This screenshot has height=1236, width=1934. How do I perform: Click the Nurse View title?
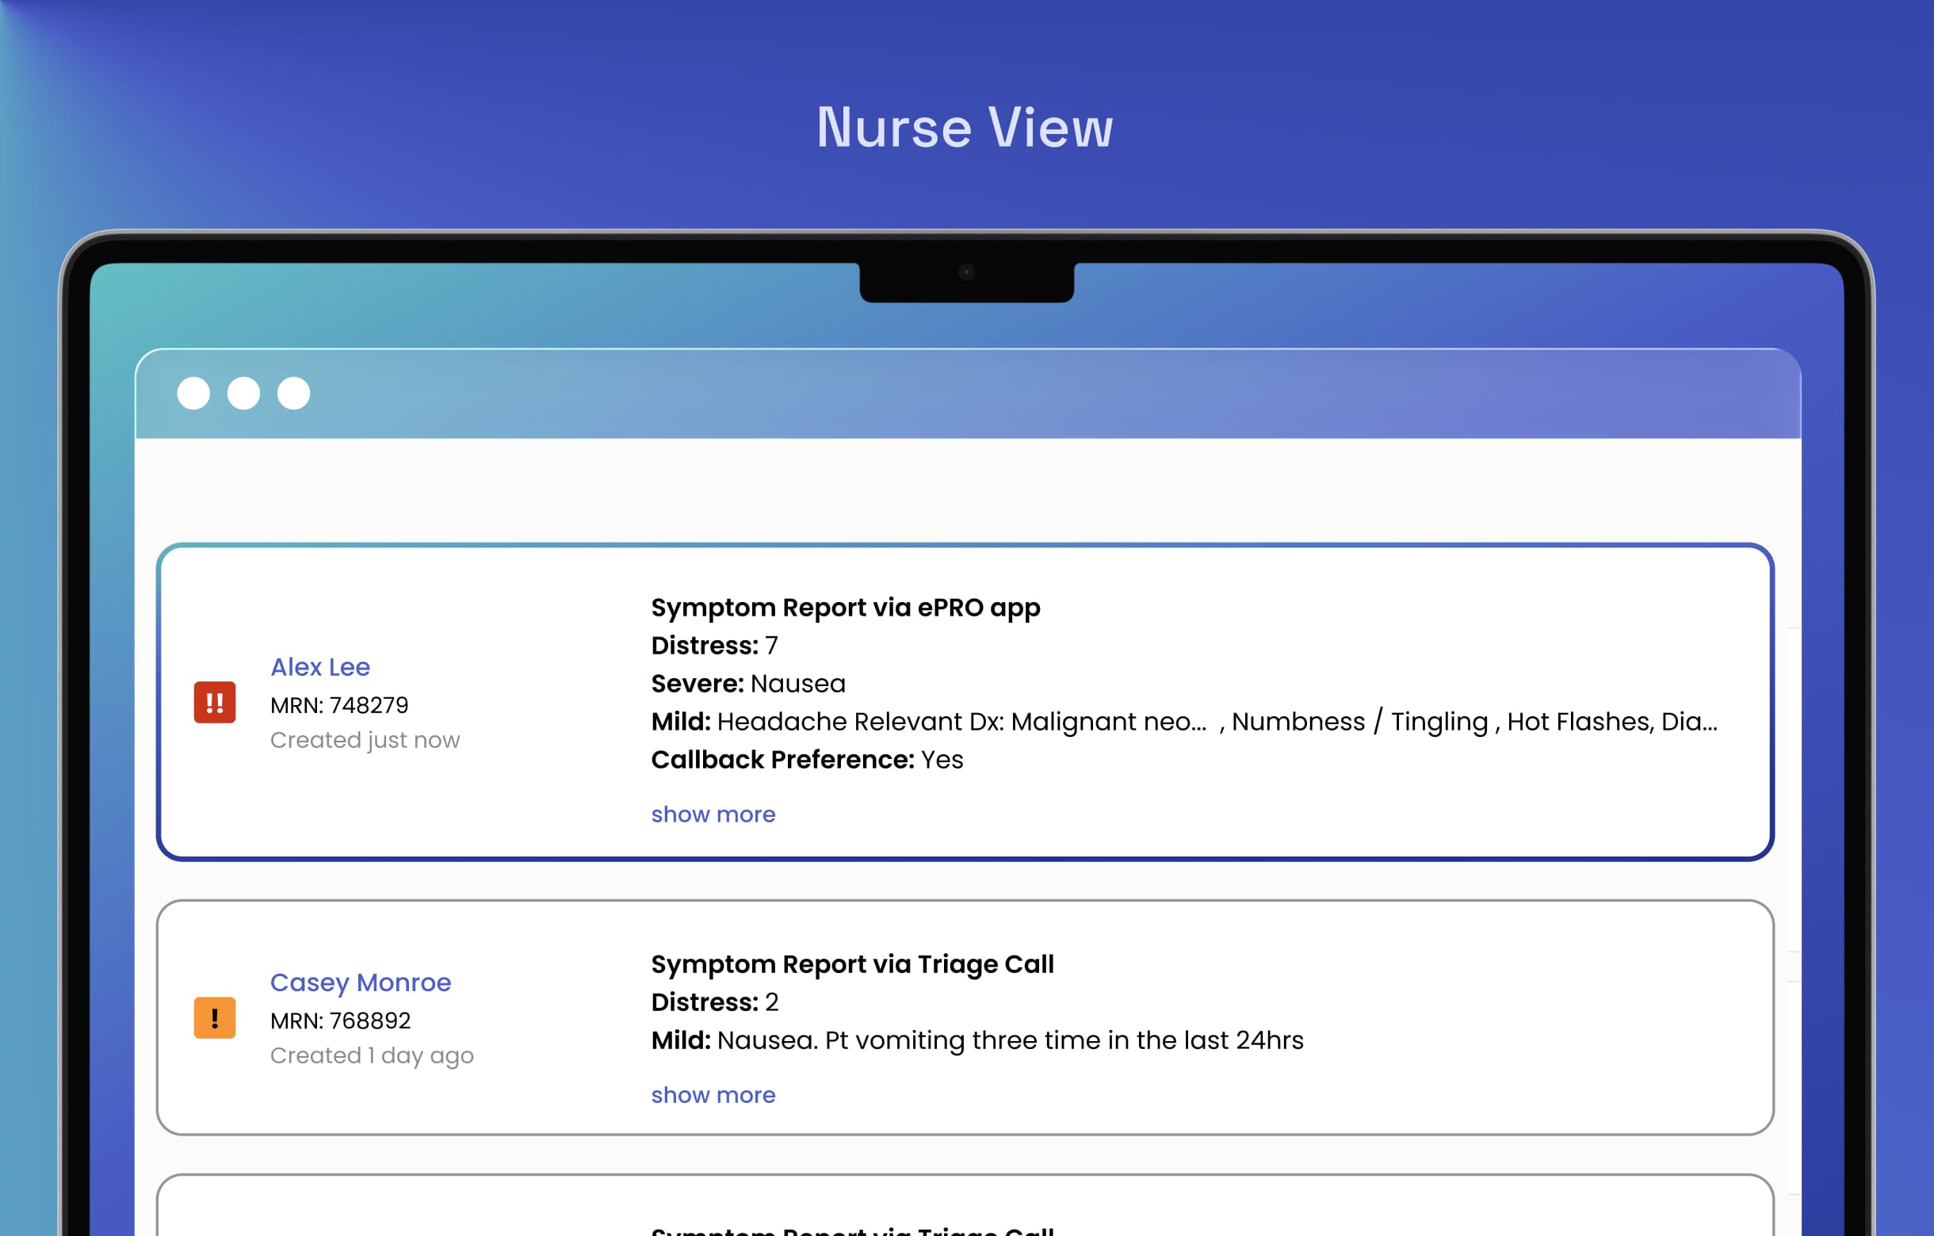pyautogui.click(x=965, y=128)
